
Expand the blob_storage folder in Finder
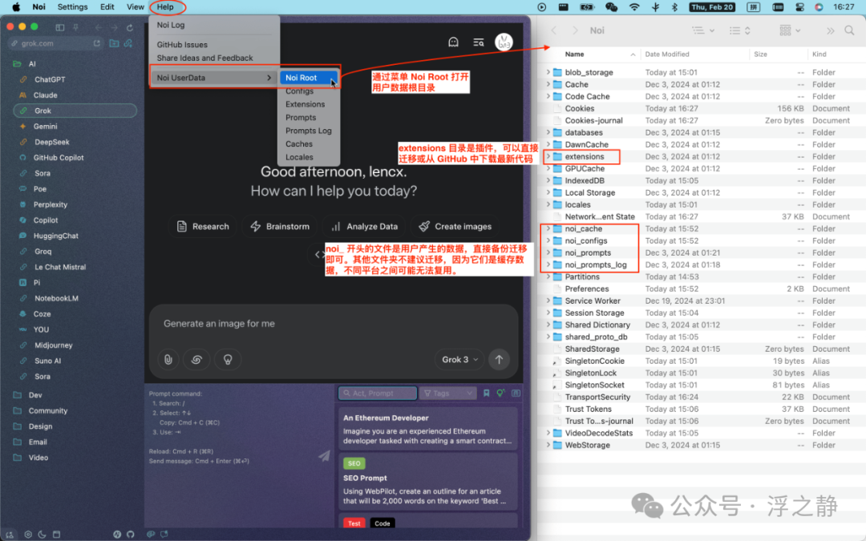(x=548, y=72)
